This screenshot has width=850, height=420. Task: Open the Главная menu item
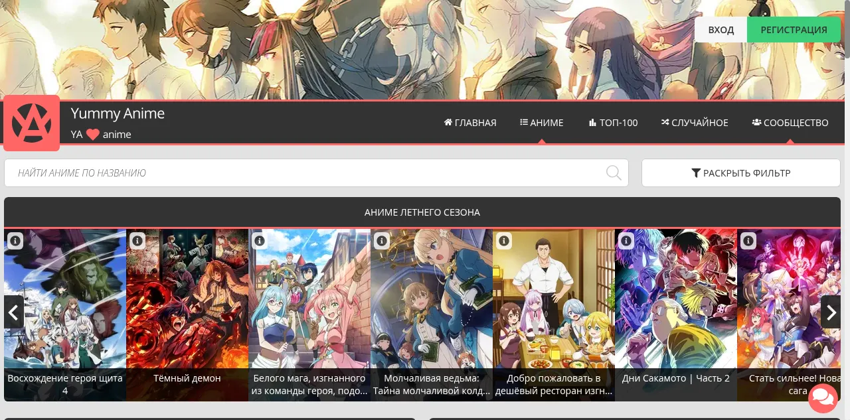coord(470,123)
